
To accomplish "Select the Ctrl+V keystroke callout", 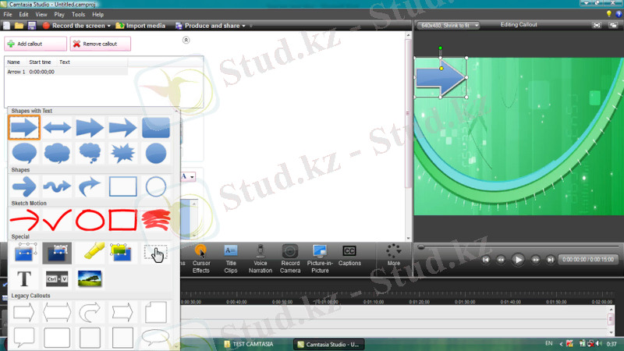I will click(x=57, y=279).
